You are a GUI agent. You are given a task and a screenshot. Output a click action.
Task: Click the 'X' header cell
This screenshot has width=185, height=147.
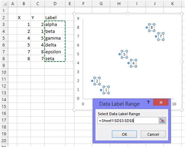pos(24,17)
